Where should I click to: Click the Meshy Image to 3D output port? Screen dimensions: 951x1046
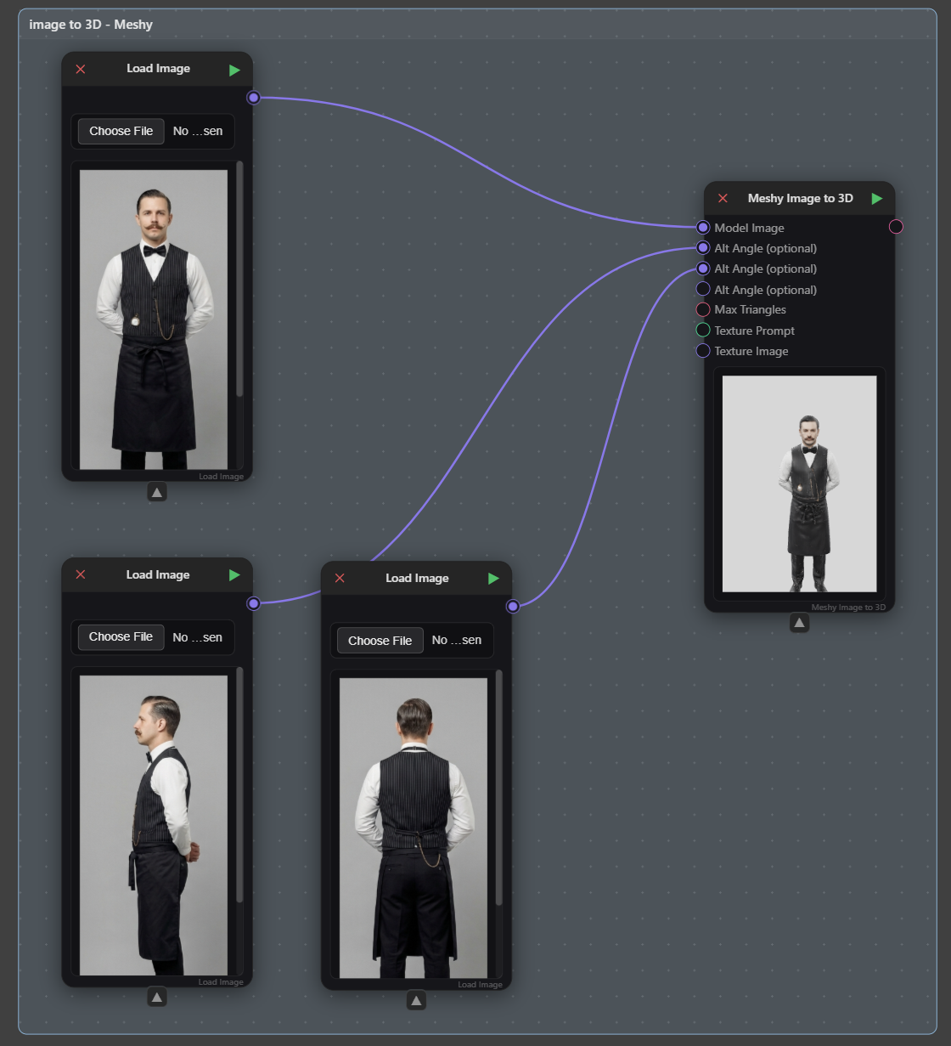click(x=896, y=227)
